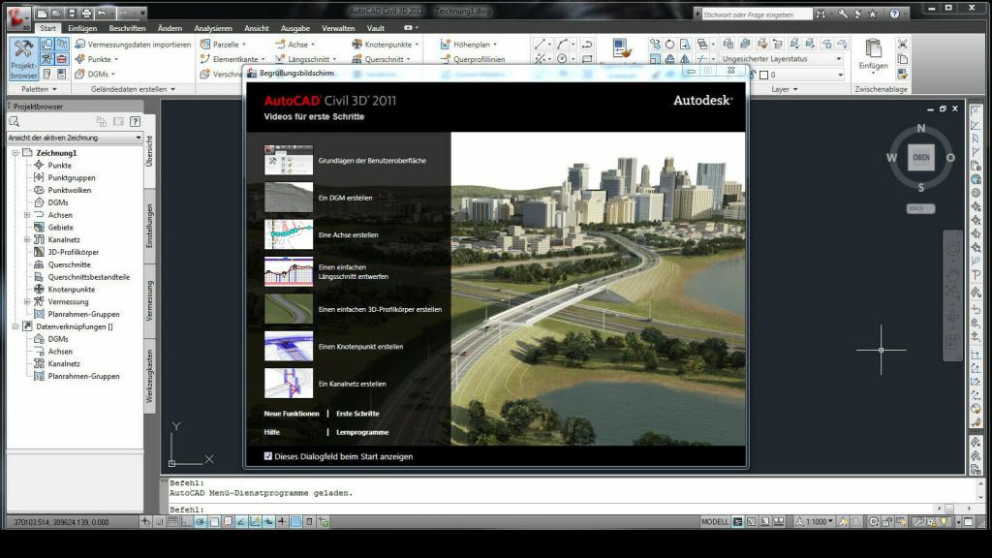The height and width of the screenshot is (558, 992).
Task: Expand the Vermessung tree node
Action: [27, 302]
